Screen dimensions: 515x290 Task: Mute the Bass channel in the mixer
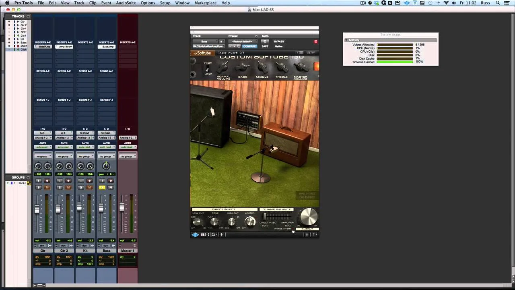[x=111, y=187]
